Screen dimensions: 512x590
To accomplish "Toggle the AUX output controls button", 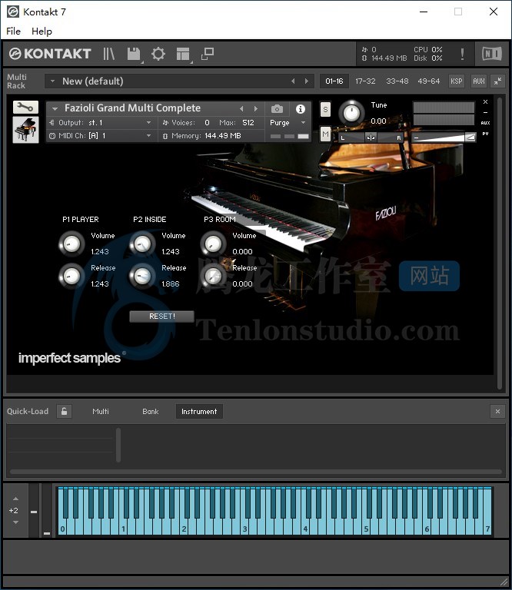I will [x=478, y=81].
